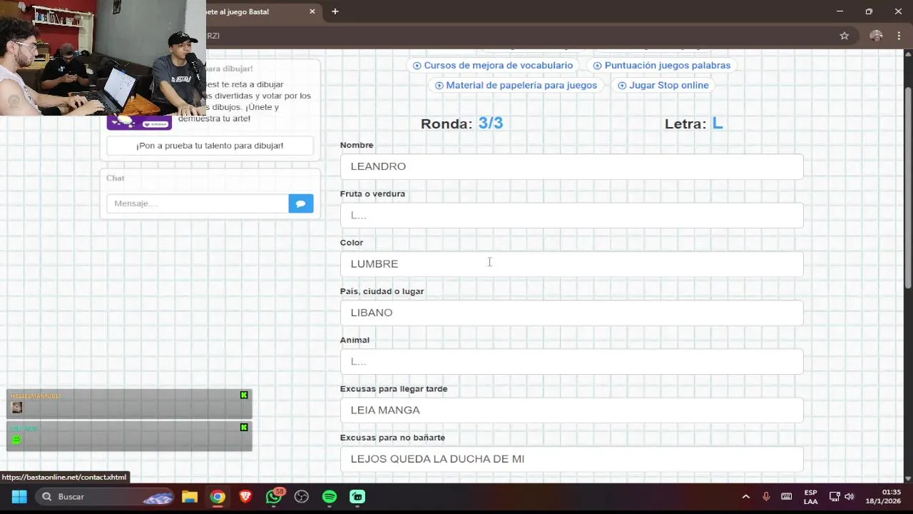Open WhatsApp with unread badge on taskbar
Screen dimensions: 913x514
point(274,496)
